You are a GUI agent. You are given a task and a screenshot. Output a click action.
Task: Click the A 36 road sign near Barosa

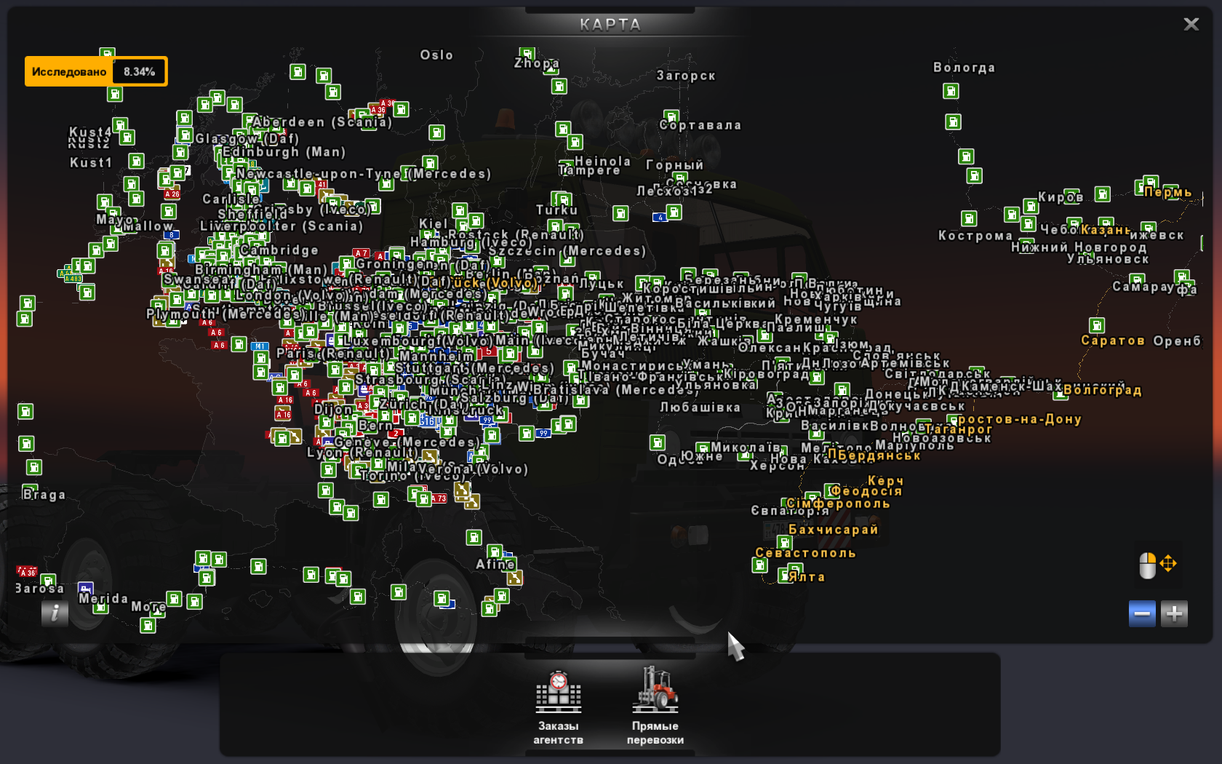click(x=27, y=572)
